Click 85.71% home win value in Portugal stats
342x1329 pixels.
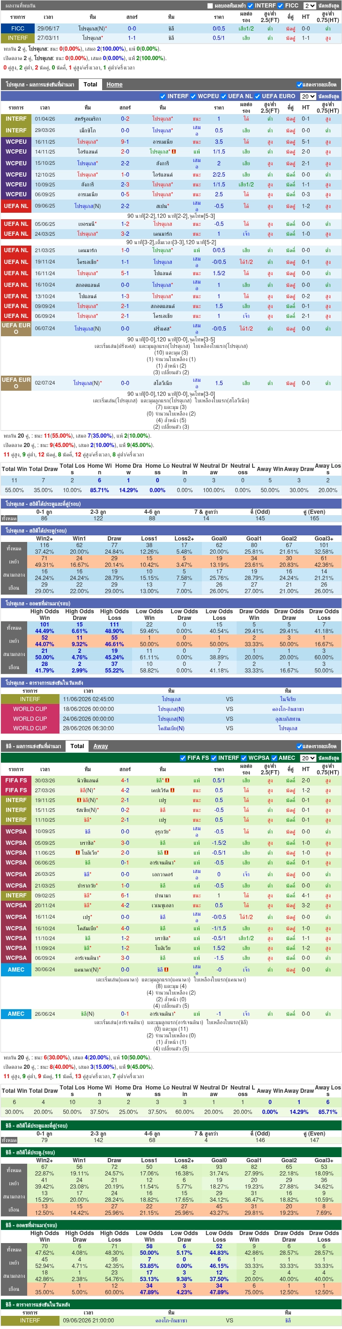(99, 490)
